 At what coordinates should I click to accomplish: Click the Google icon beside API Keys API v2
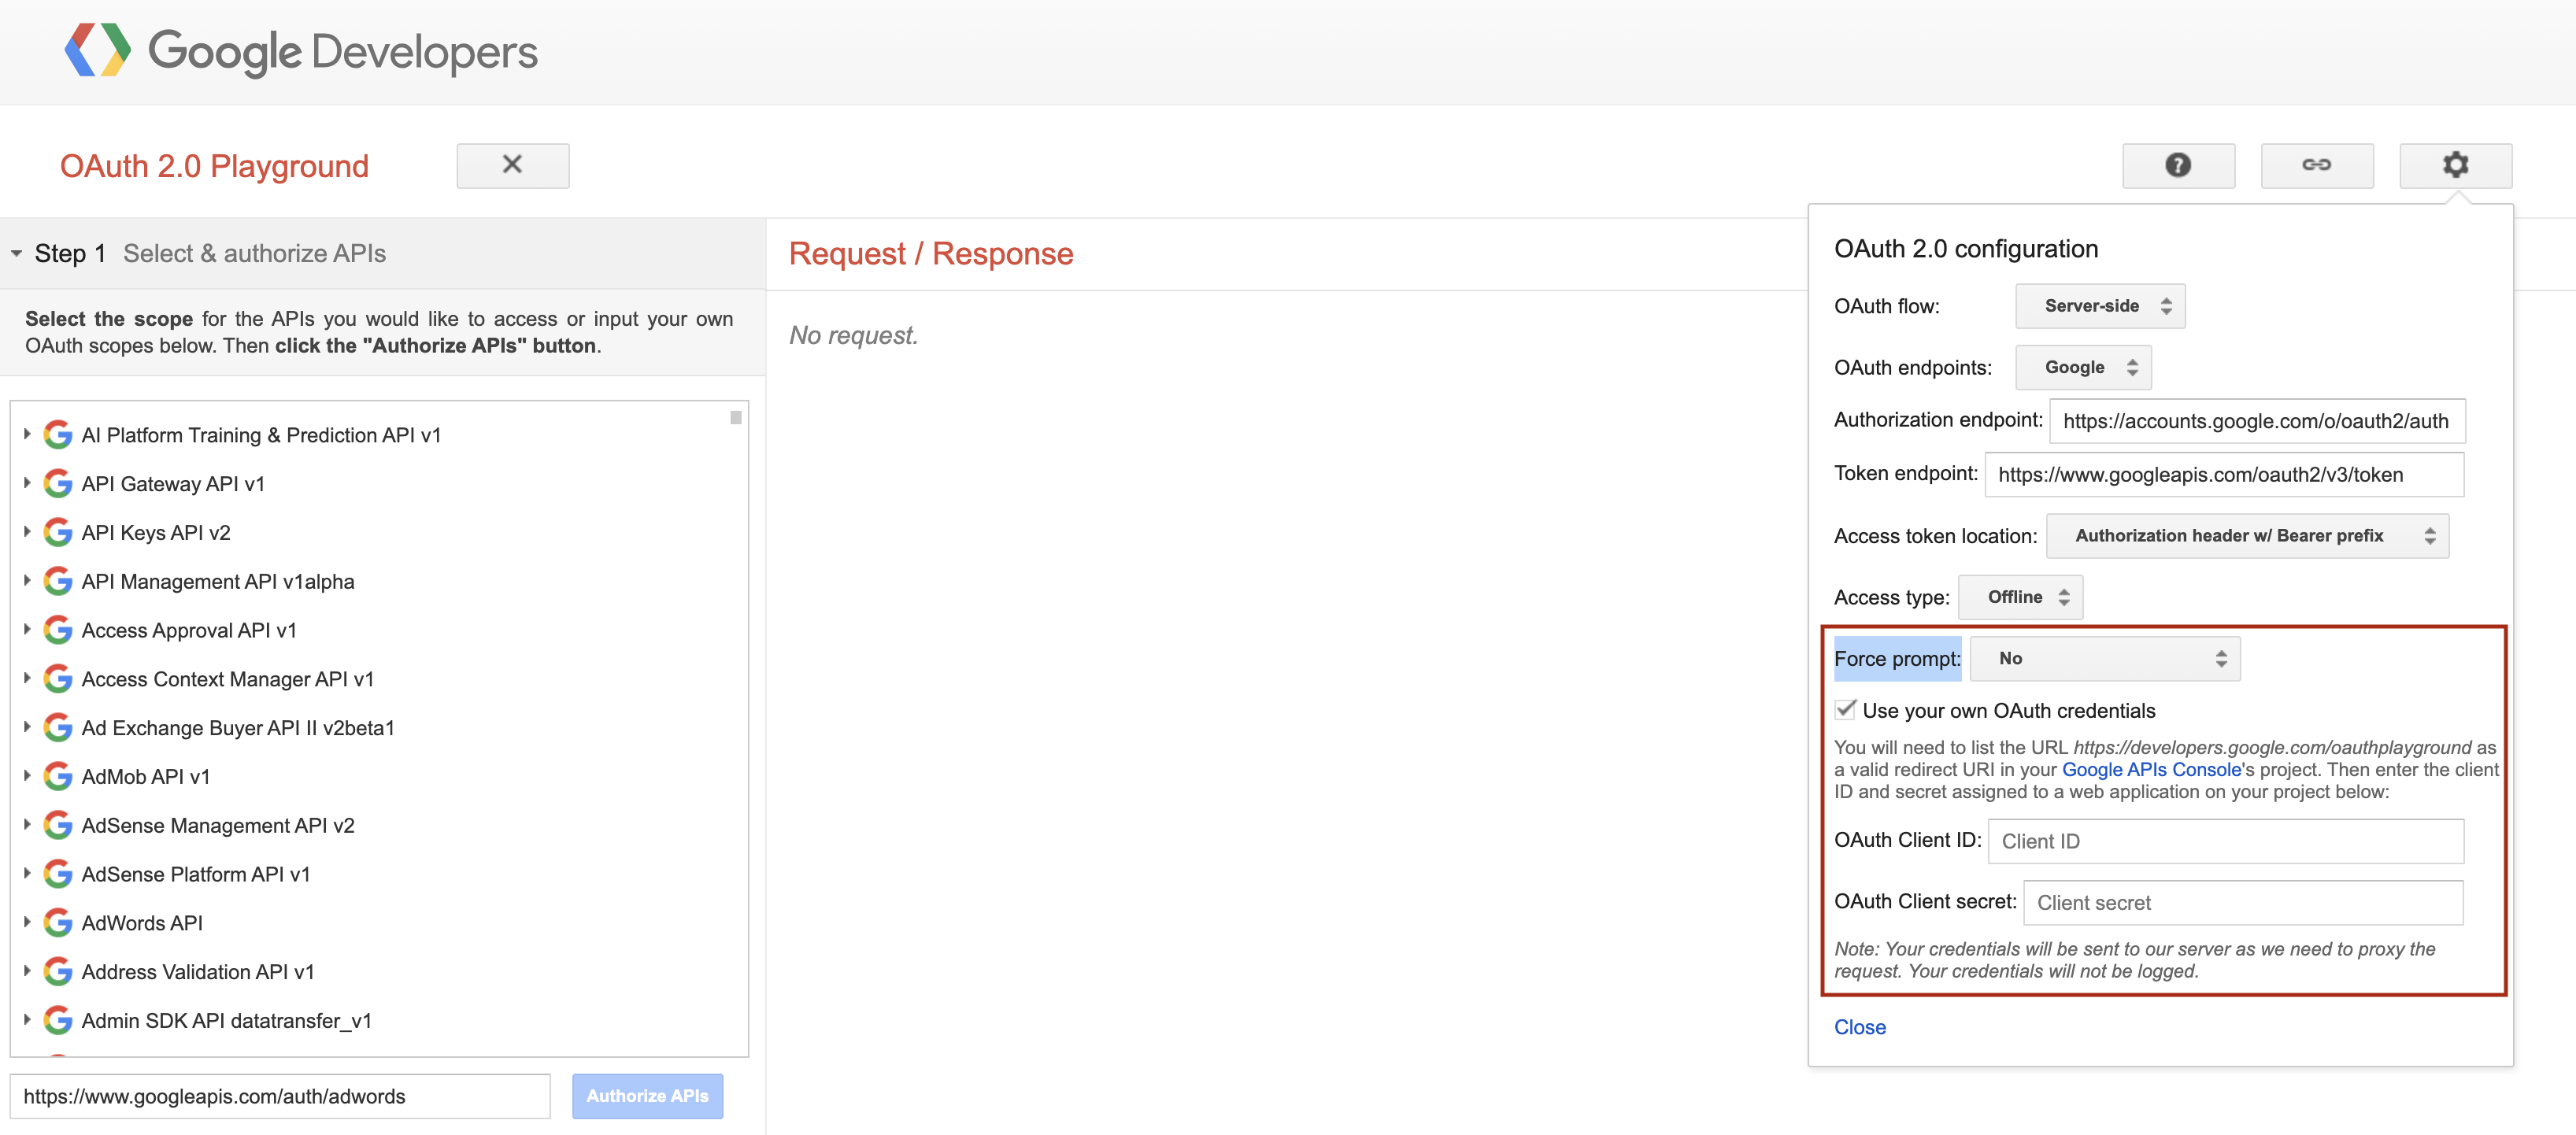click(x=58, y=532)
